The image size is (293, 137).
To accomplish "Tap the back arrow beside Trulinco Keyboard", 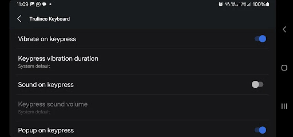I will 19,19.
